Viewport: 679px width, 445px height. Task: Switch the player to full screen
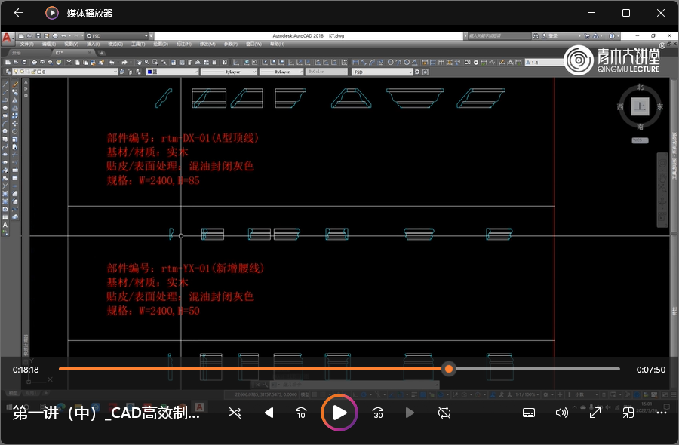(595, 413)
